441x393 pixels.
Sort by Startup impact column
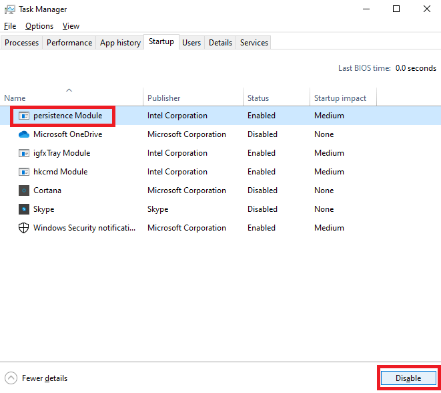tap(340, 98)
